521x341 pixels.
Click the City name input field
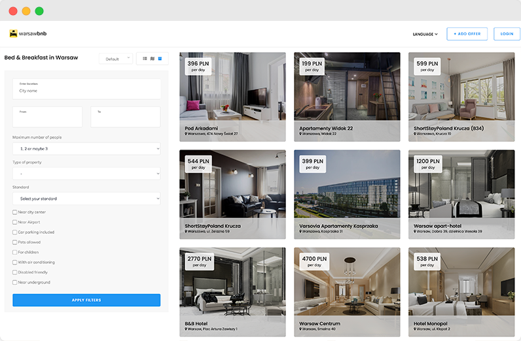[x=86, y=91]
